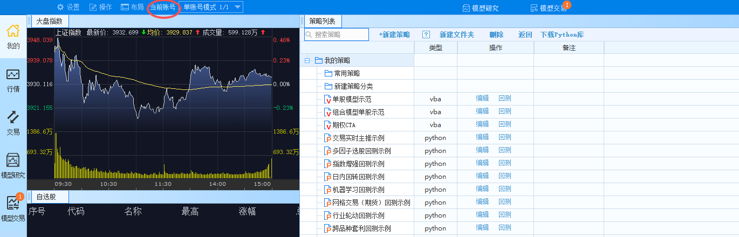Open the 模型交易 sidebar icon

point(13,209)
